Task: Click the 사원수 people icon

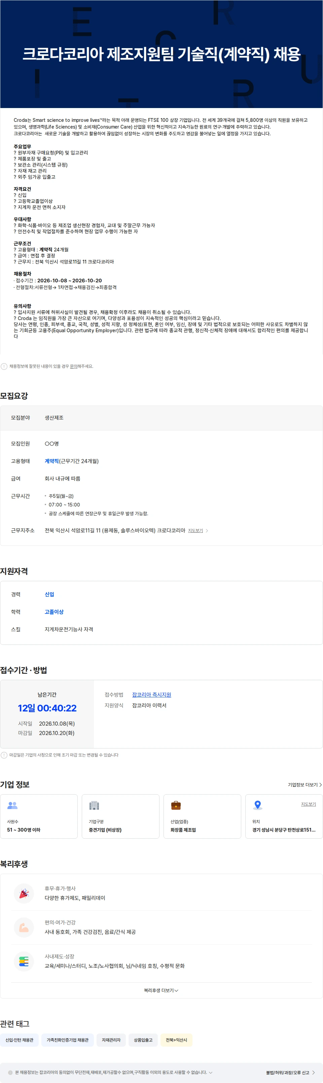Action: tap(13, 805)
